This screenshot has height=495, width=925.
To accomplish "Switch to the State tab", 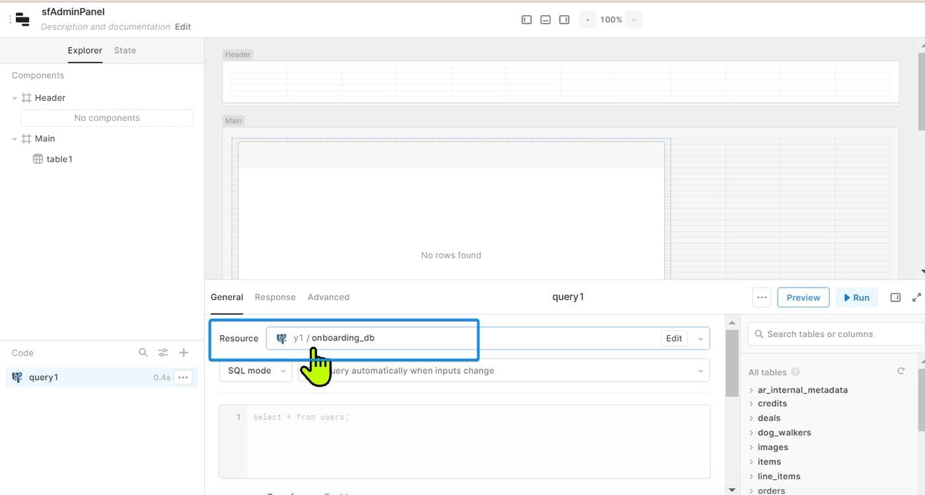I will (125, 50).
